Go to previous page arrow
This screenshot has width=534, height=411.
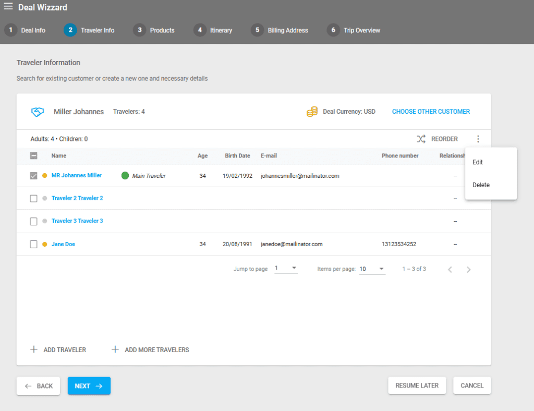point(450,270)
